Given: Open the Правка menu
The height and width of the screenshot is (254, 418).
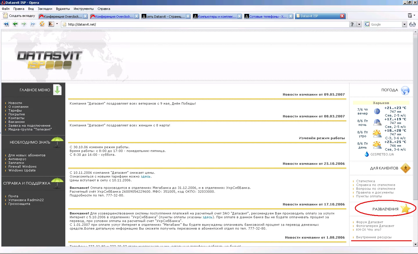Looking at the screenshot, I should pyautogui.click(x=19, y=9).
